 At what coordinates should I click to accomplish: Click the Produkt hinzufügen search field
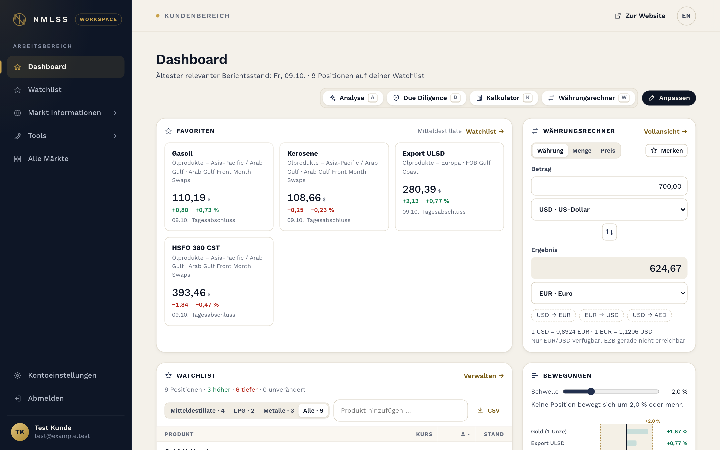[x=401, y=411]
